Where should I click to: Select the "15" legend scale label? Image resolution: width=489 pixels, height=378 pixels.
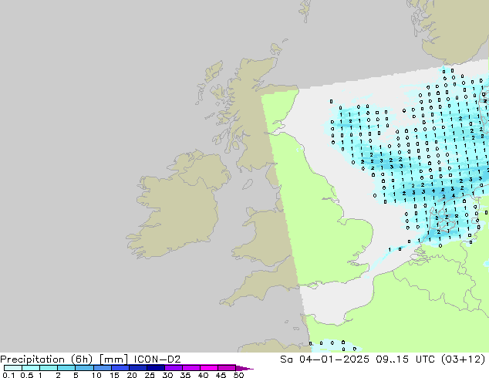tap(114, 375)
